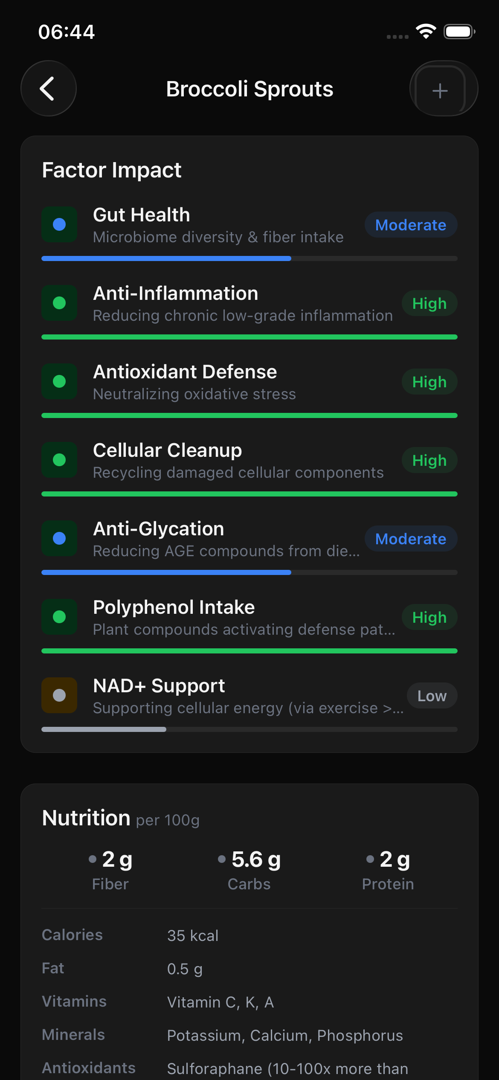Viewport: 499px width, 1080px height.
Task: Tap the back arrow button
Action: (x=48, y=89)
